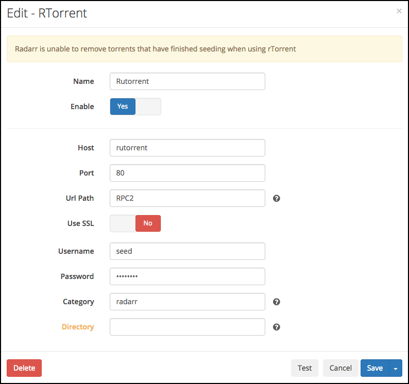
Task: Expand the Save button dropdown arrow
Action: pos(396,368)
